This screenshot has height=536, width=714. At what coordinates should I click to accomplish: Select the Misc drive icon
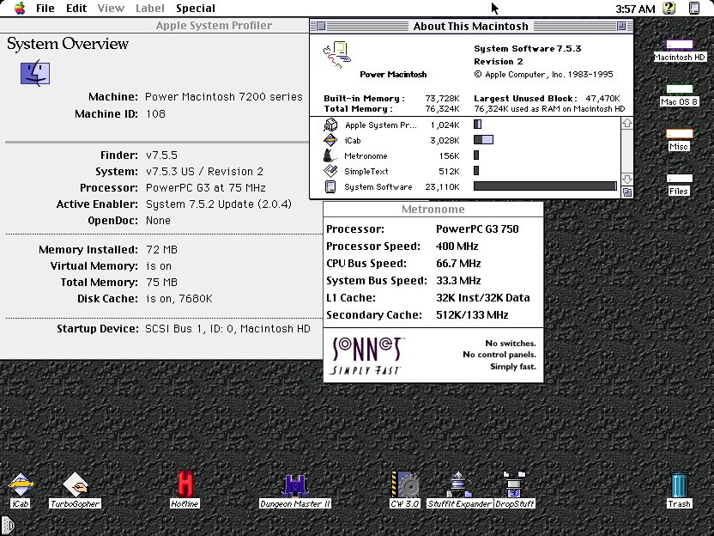[680, 134]
